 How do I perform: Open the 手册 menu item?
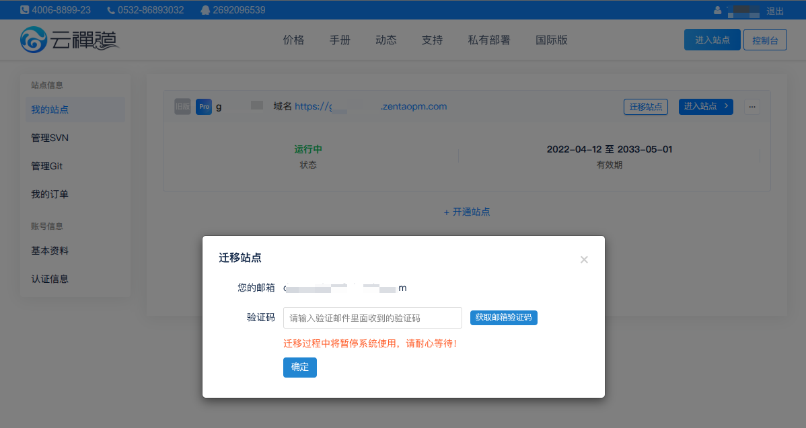tap(340, 40)
